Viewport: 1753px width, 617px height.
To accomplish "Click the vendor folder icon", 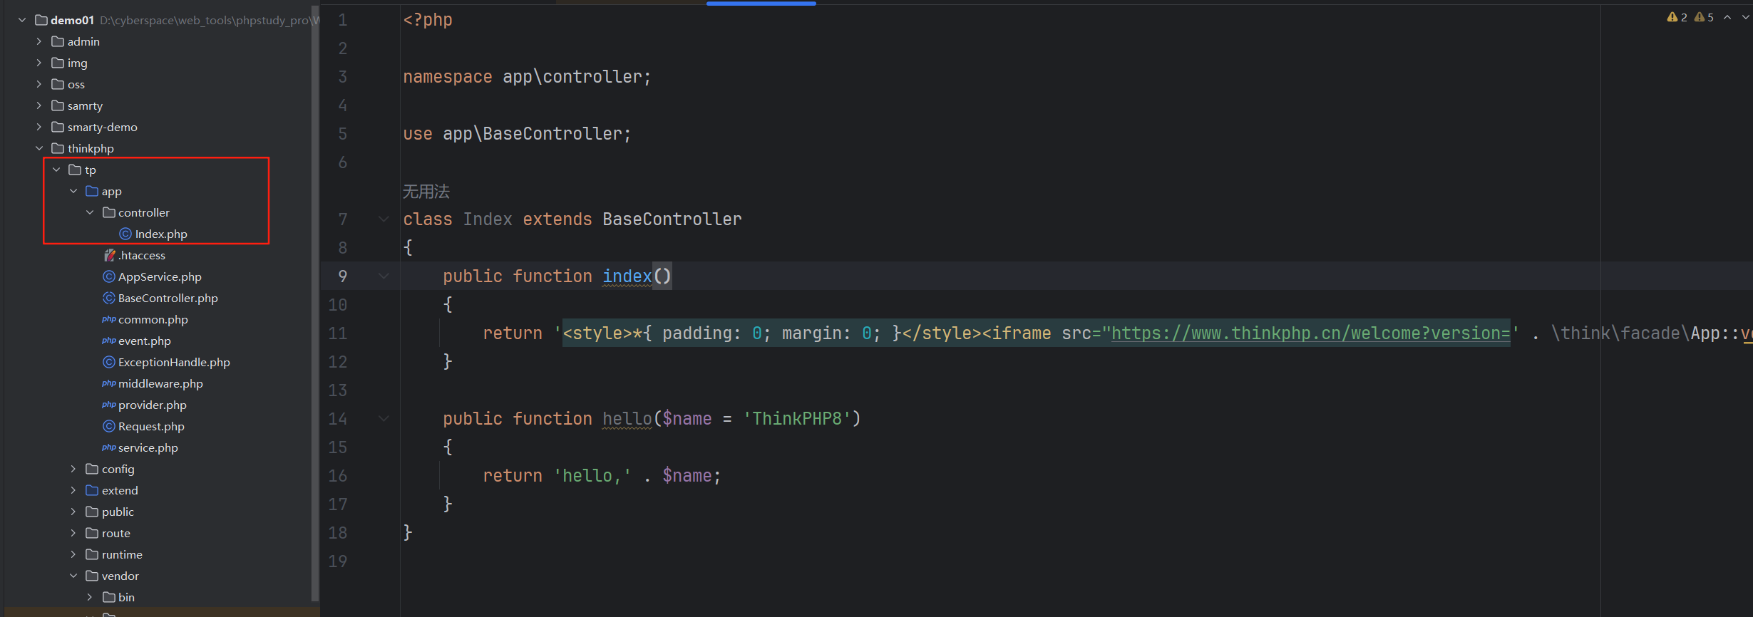I will click(92, 576).
